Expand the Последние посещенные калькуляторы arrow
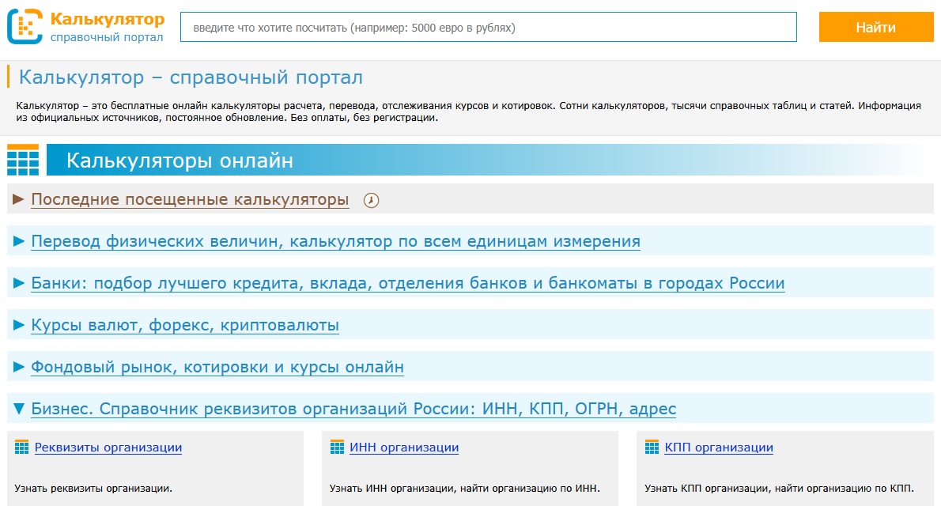Image resolution: width=941 pixels, height=506 pixels. point(19,200)
